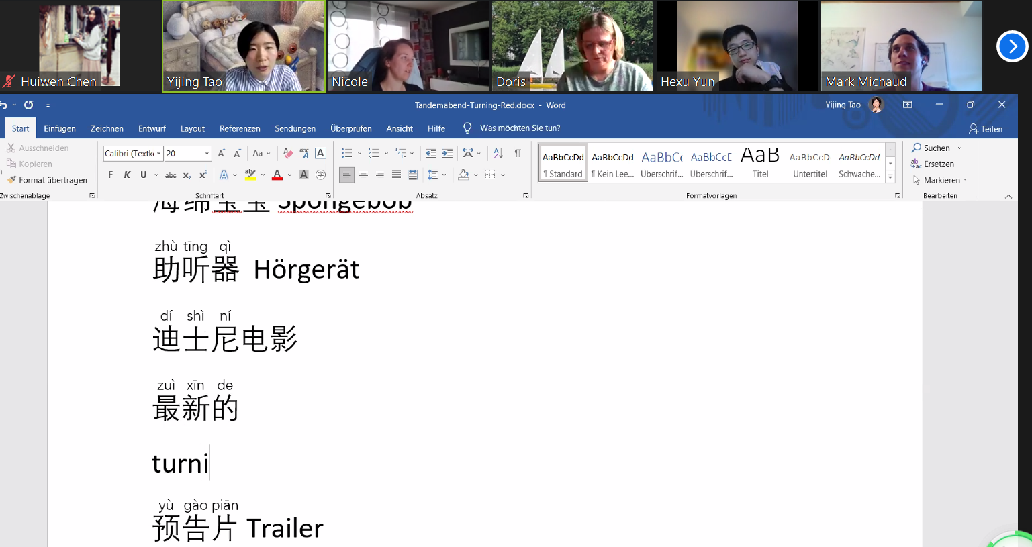Open Absatz dialog launcher
This screenshot has height=547, width=1032.
tap(526, 196)
